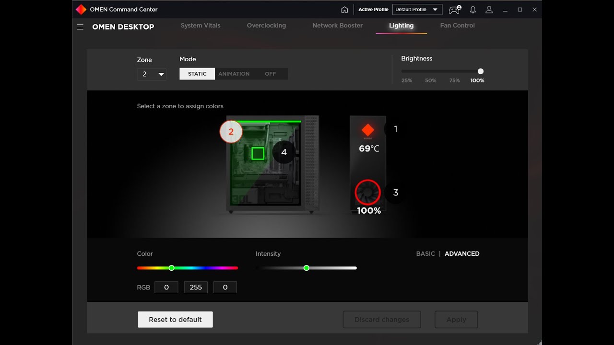Open the Network Booster tab

coord(337,25)
